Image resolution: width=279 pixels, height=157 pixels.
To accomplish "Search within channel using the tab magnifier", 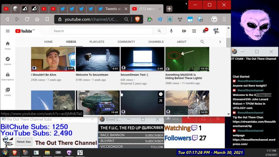I will [202, 42].
